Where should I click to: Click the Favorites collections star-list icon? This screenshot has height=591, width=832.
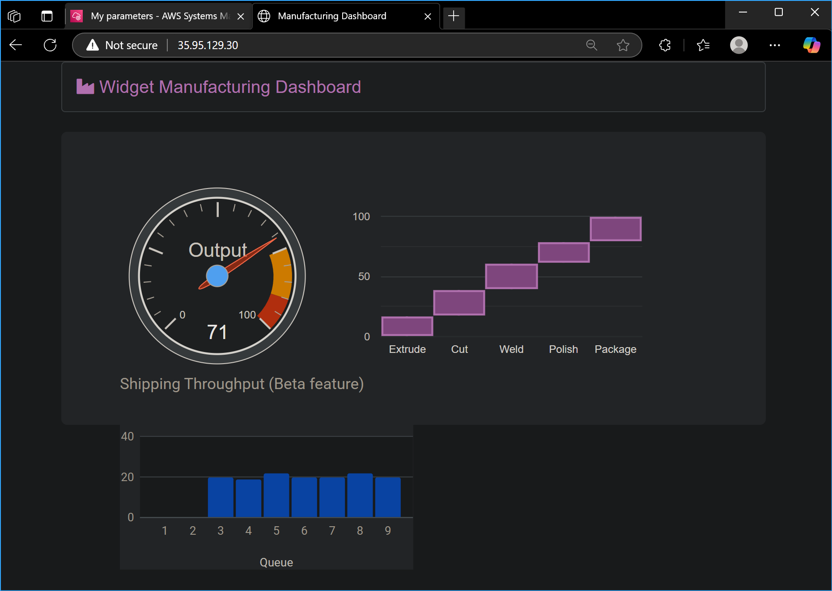pos(703,45)
